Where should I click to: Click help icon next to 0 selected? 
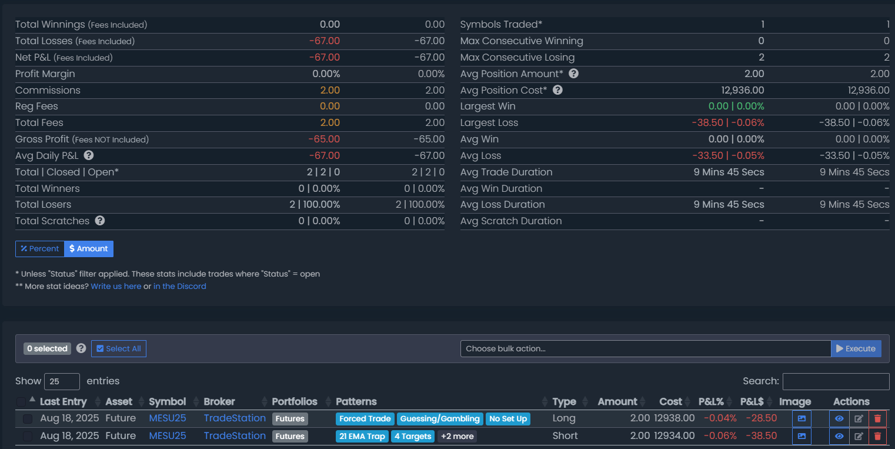click(x=81, y=348)
